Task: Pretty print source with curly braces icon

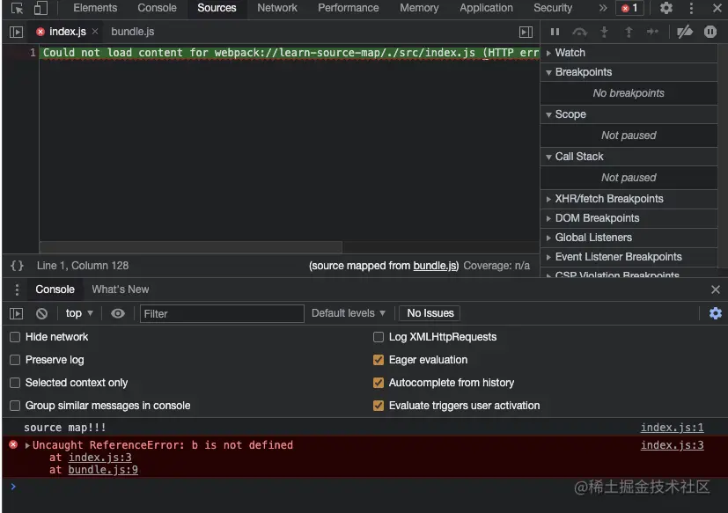Action: pyautogui.click(x=18, y=266)
